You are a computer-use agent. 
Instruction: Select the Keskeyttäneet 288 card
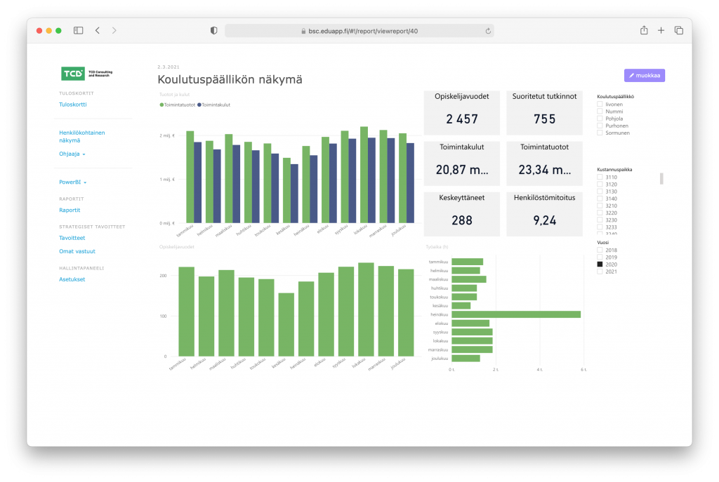click(462, 214)
